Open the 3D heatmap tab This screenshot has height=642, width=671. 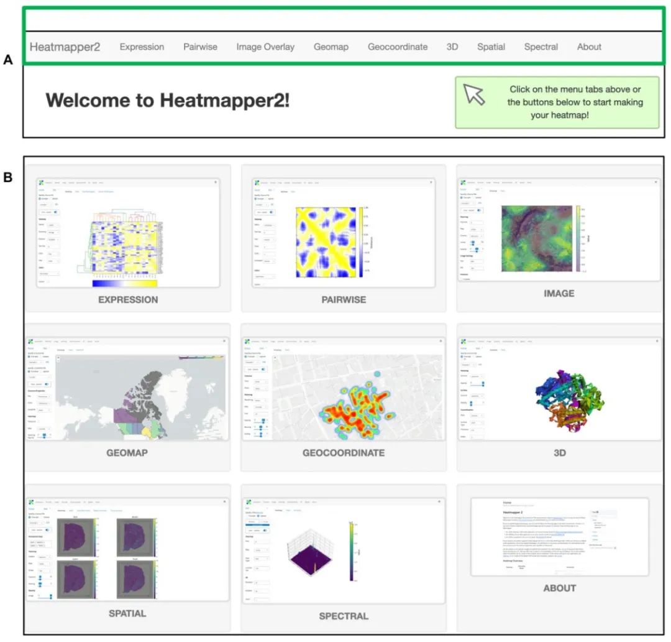click(452, 47)
